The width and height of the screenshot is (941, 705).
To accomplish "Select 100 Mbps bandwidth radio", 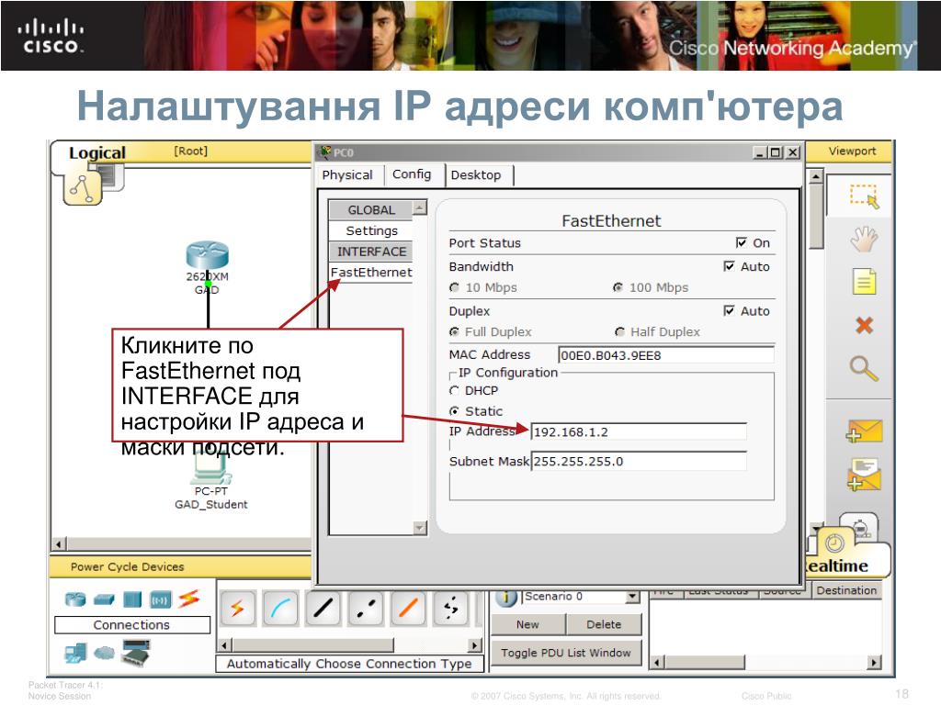I will click(x=618, y=287).
